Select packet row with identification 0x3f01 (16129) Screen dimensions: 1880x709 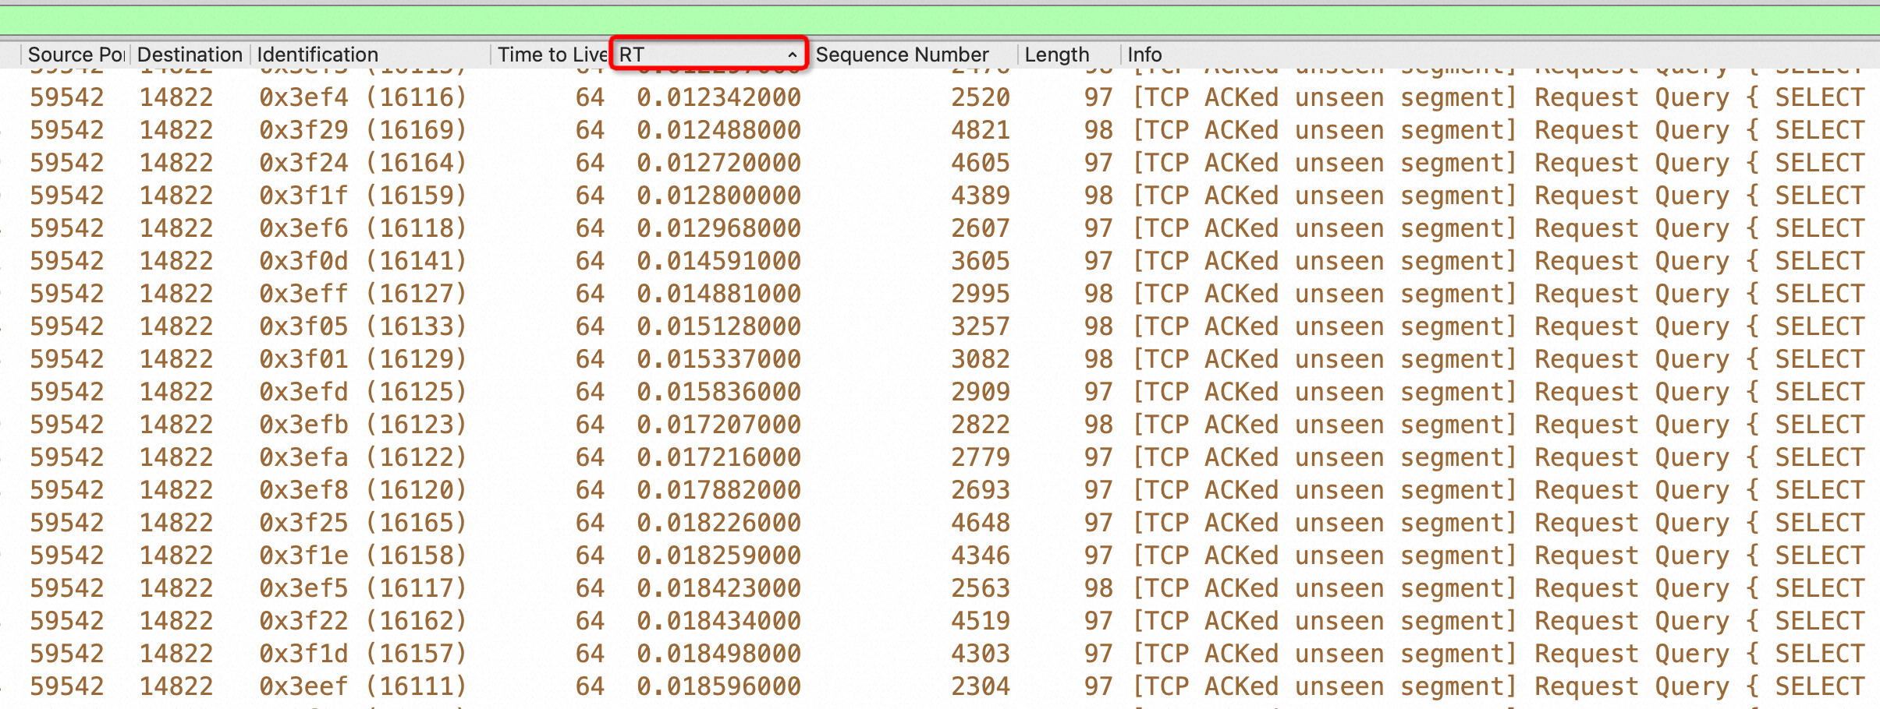click(940, 359)
